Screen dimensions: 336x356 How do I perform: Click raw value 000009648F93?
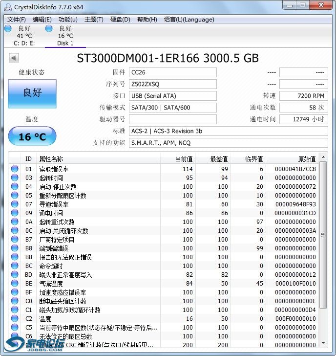click(x=295, y=204)
